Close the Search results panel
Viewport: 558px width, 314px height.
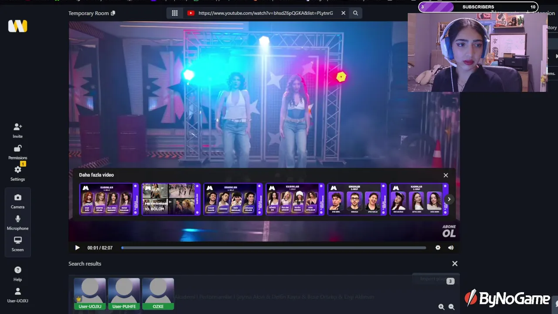455,263
